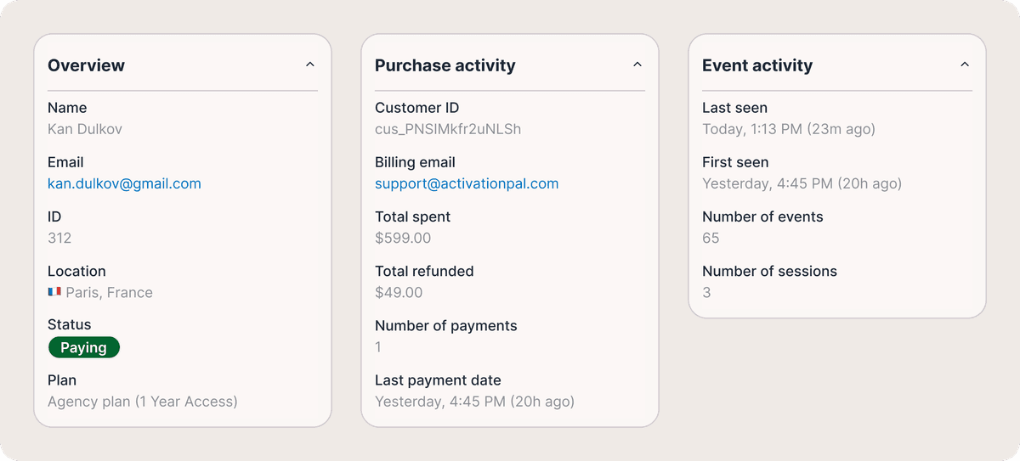Viewport: 1020px width, 461px height.
Task: Click the green Paying status badge
Action: [84, 347]
